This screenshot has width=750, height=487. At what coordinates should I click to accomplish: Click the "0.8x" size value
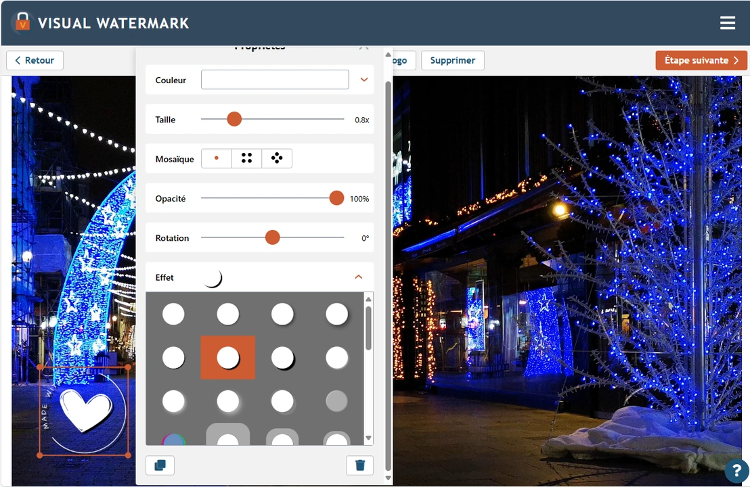coord(361,120)
